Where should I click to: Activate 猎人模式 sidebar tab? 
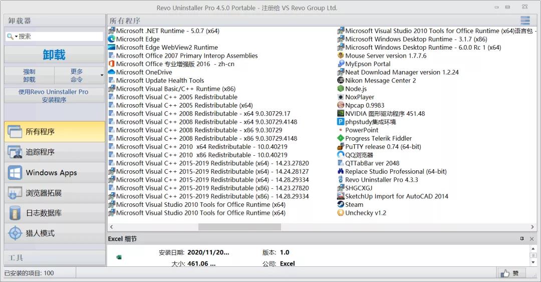click(x=55, y=233)
